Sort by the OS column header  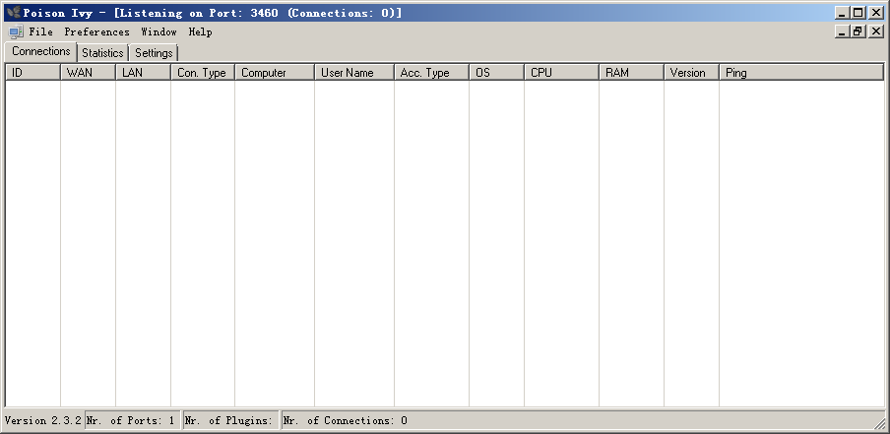(496, 73)
